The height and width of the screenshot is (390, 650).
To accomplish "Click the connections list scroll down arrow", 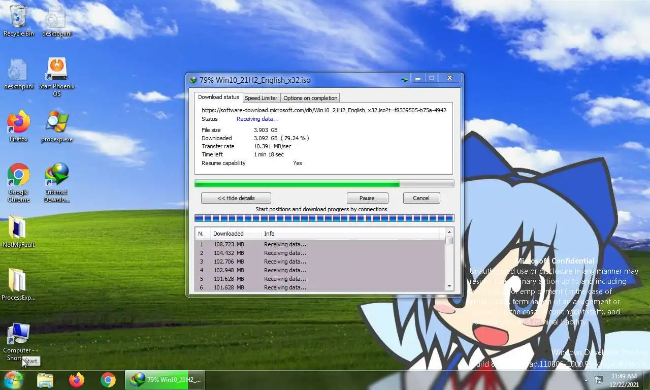I will pos(449,287).
